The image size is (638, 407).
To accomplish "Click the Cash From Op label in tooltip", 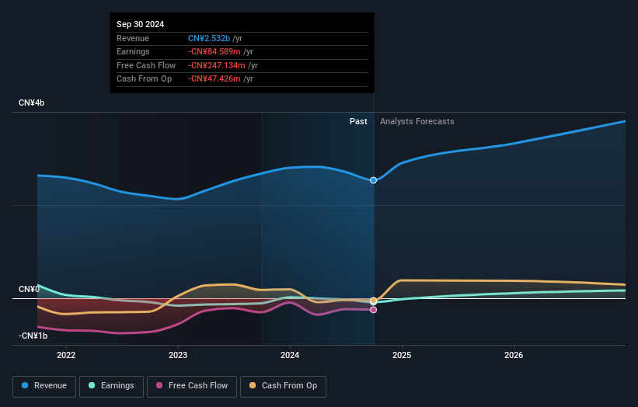I will (x=144, y=79).
